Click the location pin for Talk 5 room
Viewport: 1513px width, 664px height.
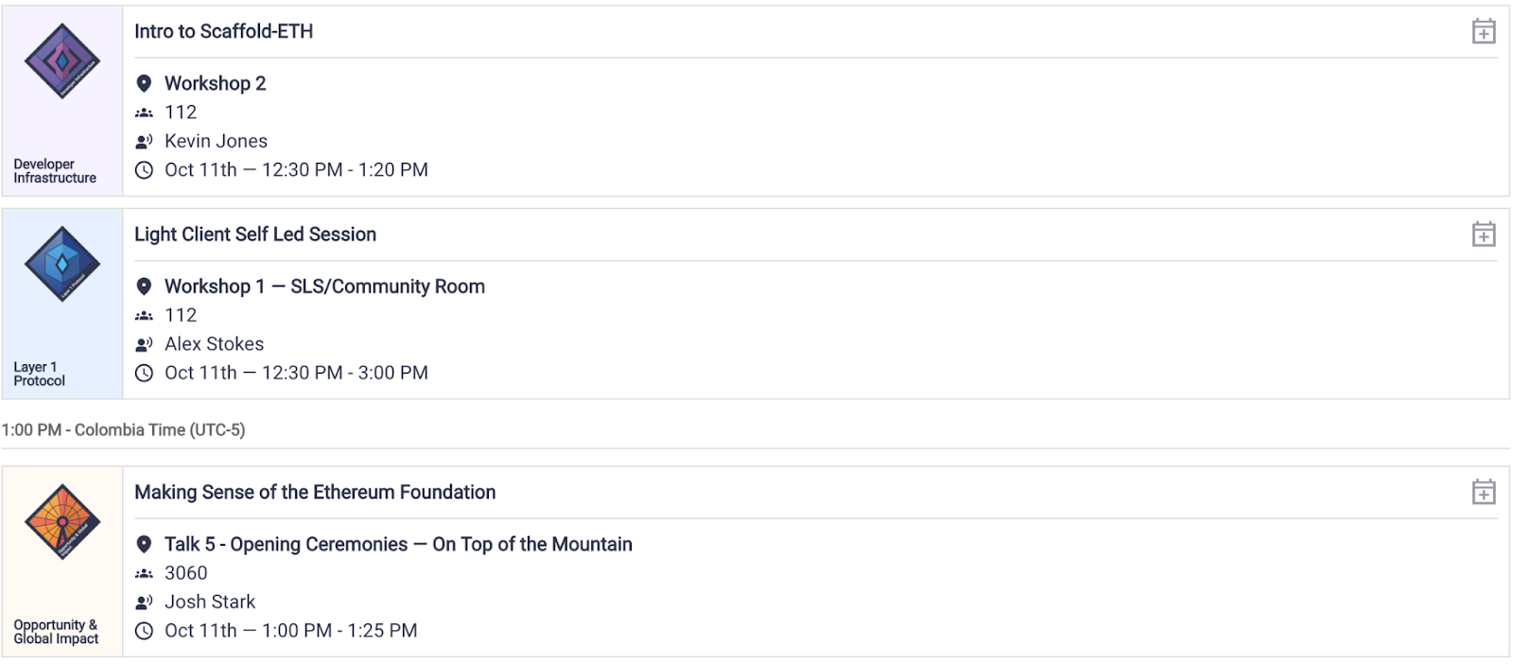pyautogui.click(x=144, y=545)
